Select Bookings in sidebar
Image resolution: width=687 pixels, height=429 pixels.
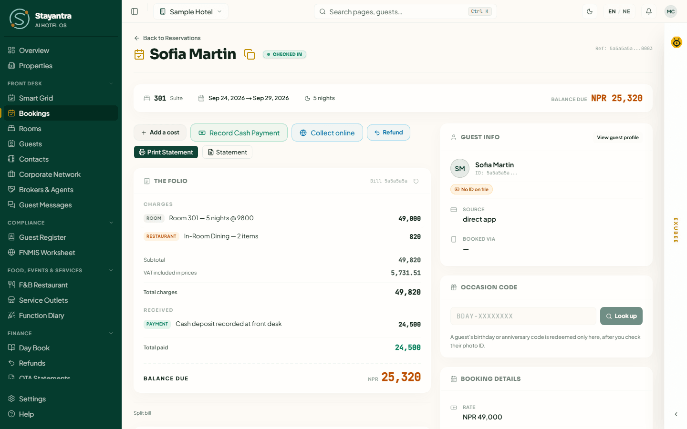point(61,113)
